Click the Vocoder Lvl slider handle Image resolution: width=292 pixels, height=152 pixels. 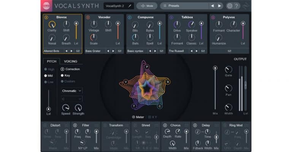(118, 23)
